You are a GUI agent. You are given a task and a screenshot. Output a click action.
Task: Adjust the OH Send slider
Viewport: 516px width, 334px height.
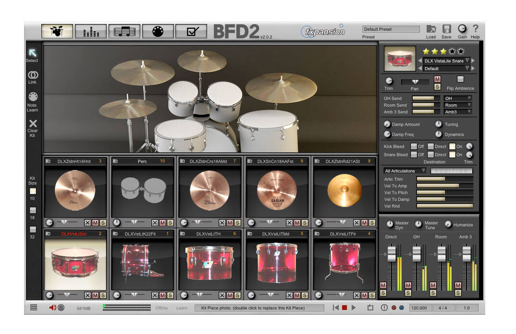[426, 98]
